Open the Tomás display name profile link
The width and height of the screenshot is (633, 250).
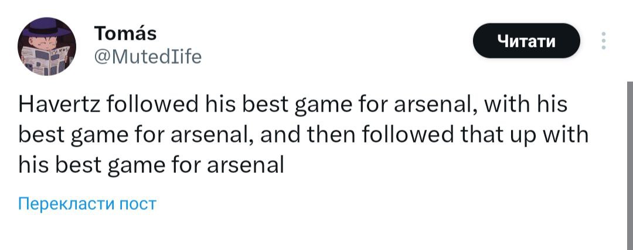125,33
